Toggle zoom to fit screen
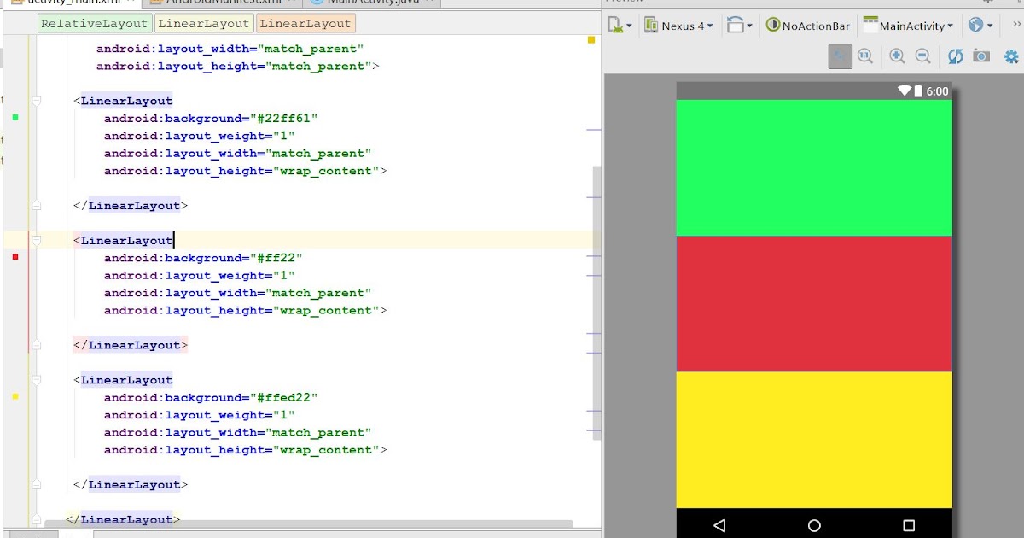The height and width of the screenshot is (538, 1024). [x=840, y=56]
